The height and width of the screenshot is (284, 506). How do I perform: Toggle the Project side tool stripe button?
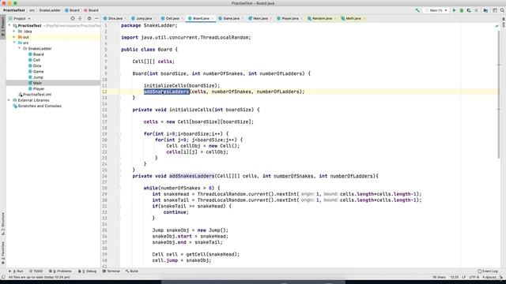click(x=3, y=27)
